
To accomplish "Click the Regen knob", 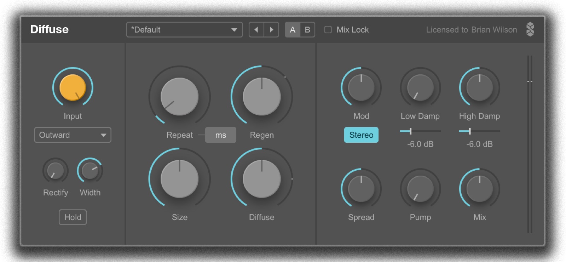I will pyautogui.click(x=262, y=96).
